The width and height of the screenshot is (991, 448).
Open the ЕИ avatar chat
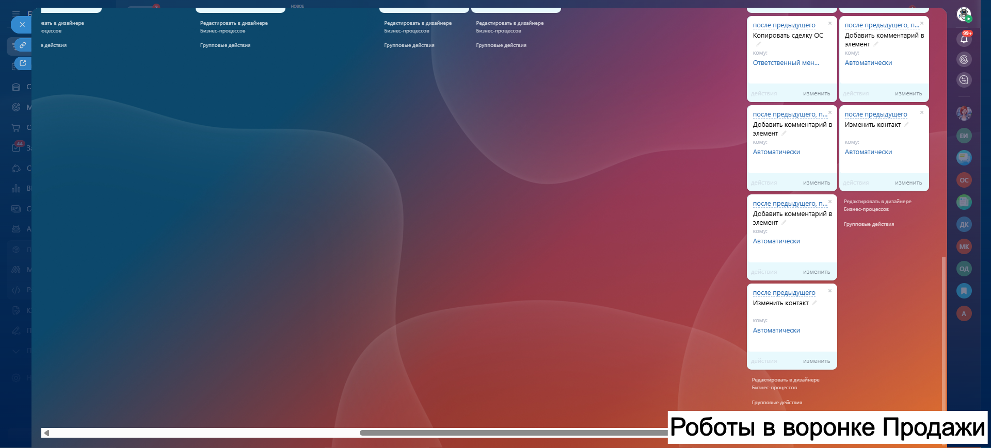click(x=964, y=136)
